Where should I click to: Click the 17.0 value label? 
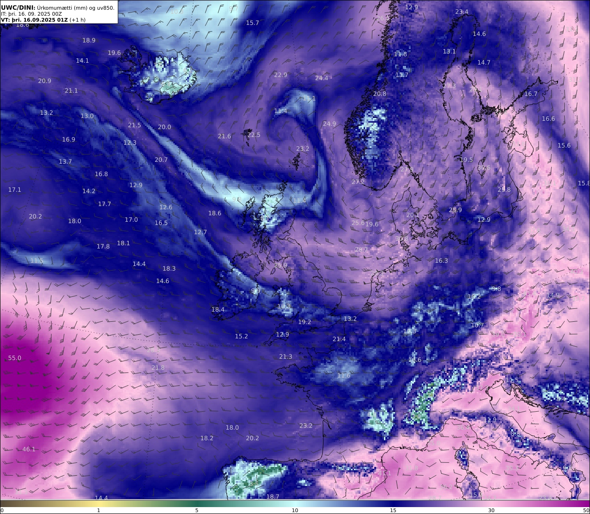[x=131, y=219]
